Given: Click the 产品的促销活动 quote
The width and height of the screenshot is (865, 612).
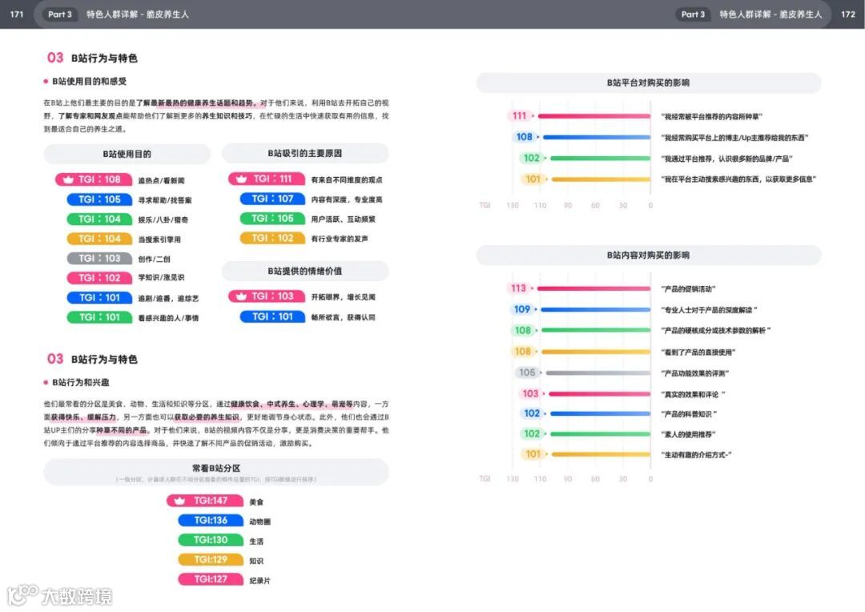Looking at the screenshot, I should 688,288.
